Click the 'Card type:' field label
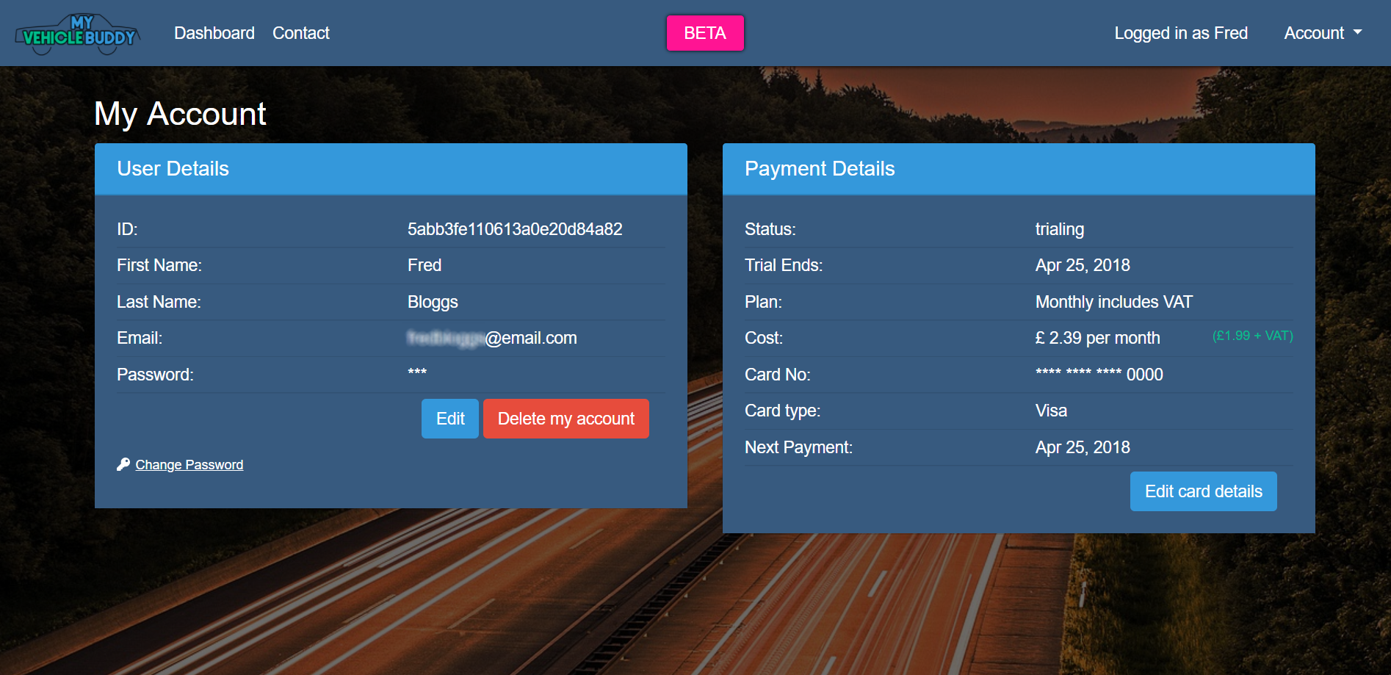This screenshot has width=1391, height=675. pyautogui.click(x=783, y=411)
